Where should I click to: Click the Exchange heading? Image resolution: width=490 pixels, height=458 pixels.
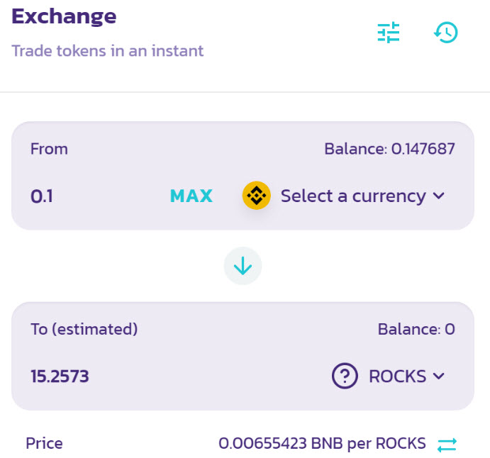click(x=65, y=16)
